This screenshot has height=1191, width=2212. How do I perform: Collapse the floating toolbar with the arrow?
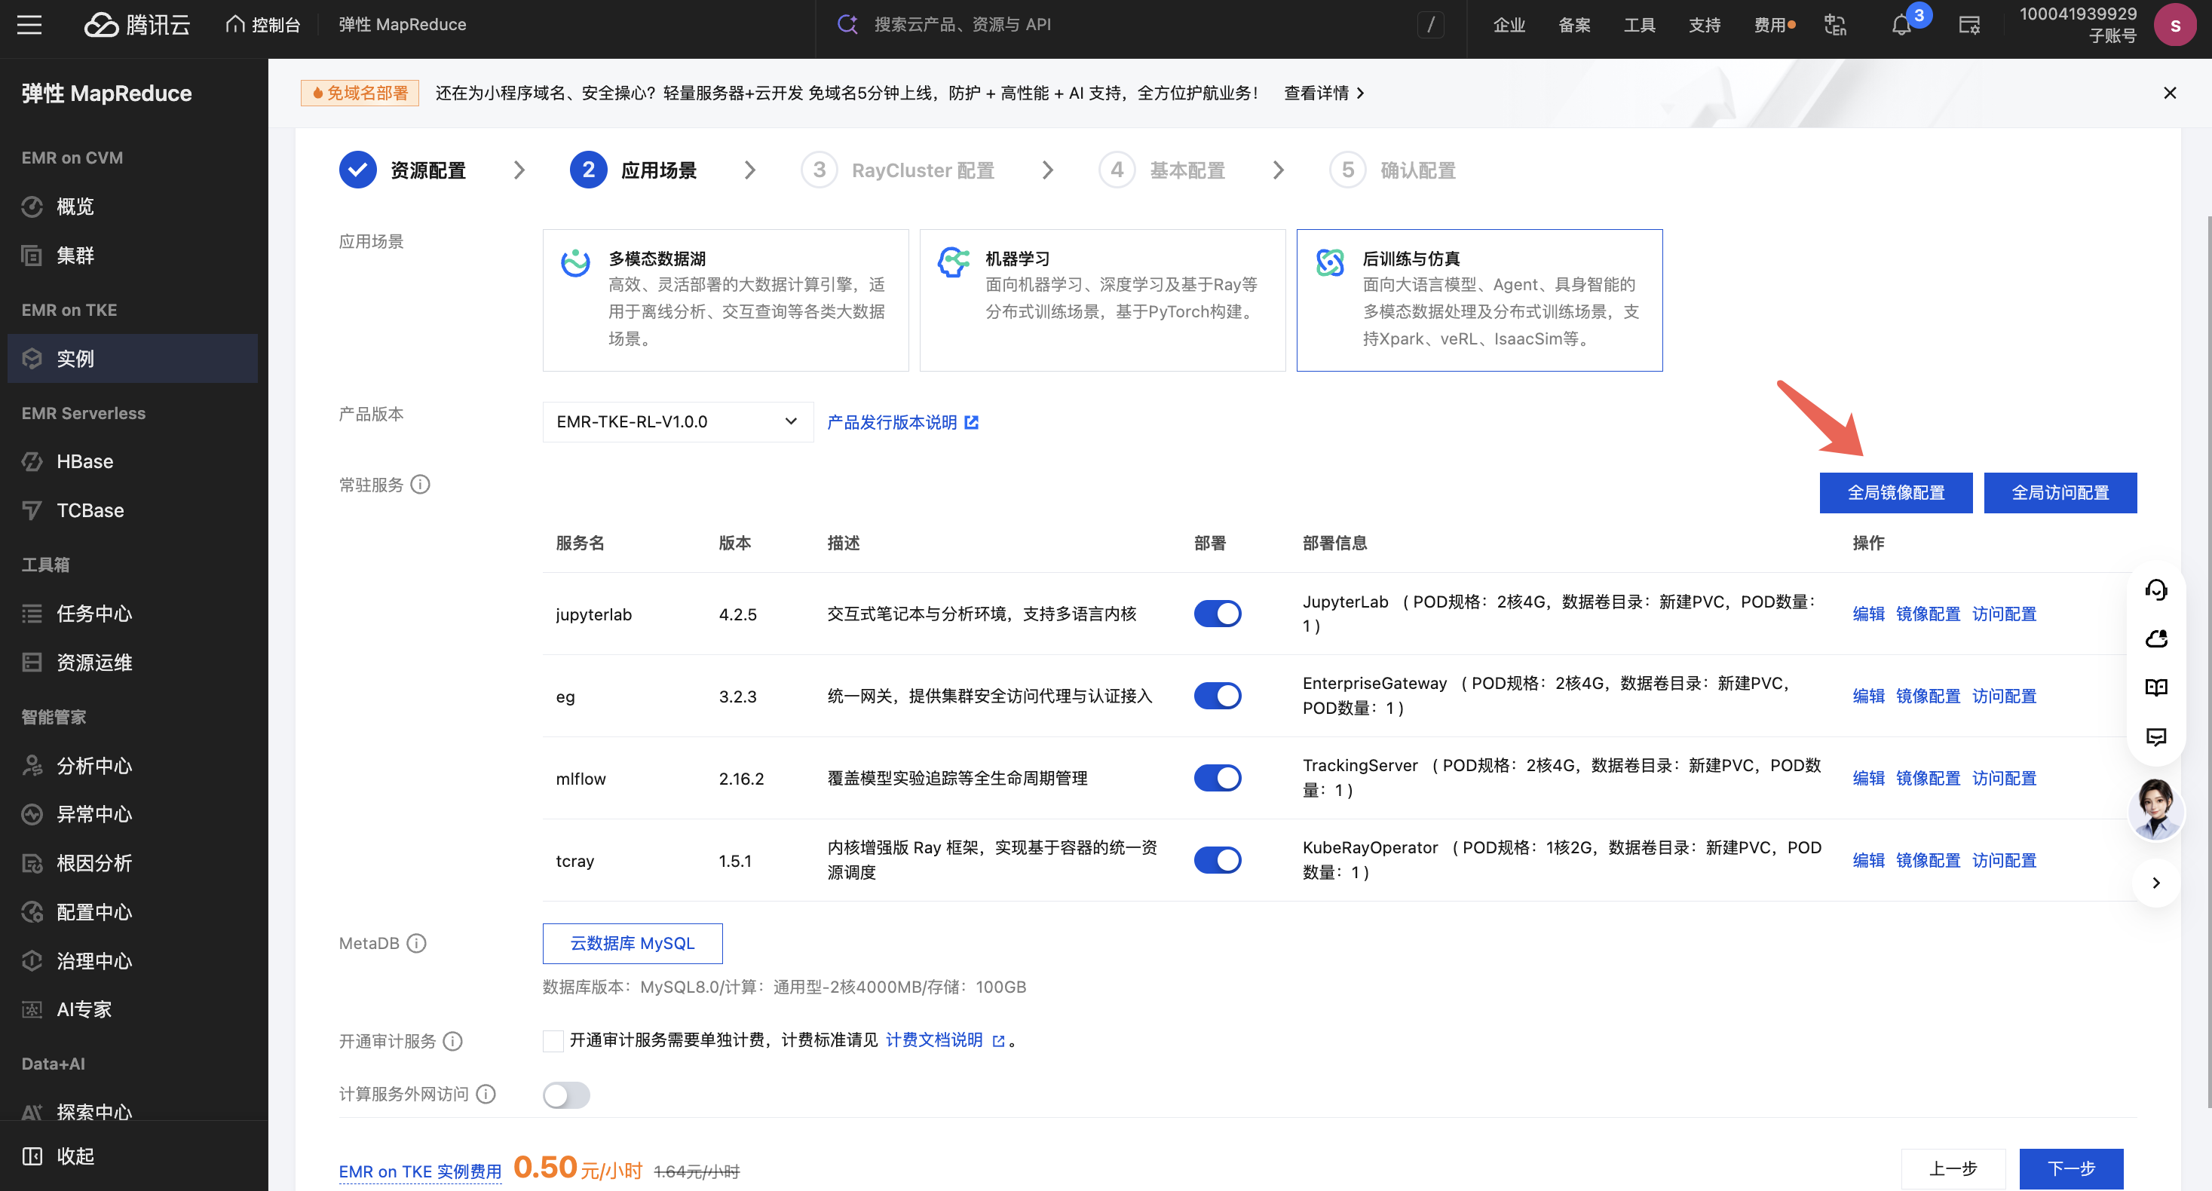[2156, 883]
